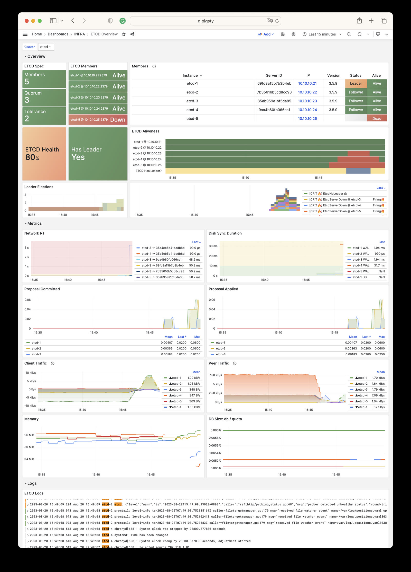Image resolution: width=411 pixels, height=572 pixels.
Task: Open the etcd Cluster variable dropdown
Action: click(x=46, y=47)
